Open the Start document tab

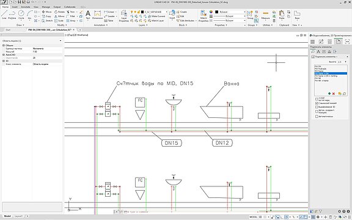8,29
